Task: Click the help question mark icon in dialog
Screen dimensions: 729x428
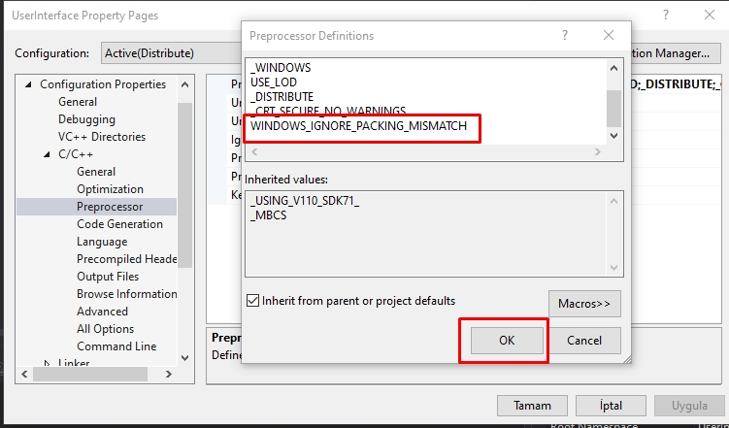Action: (565, 36)
